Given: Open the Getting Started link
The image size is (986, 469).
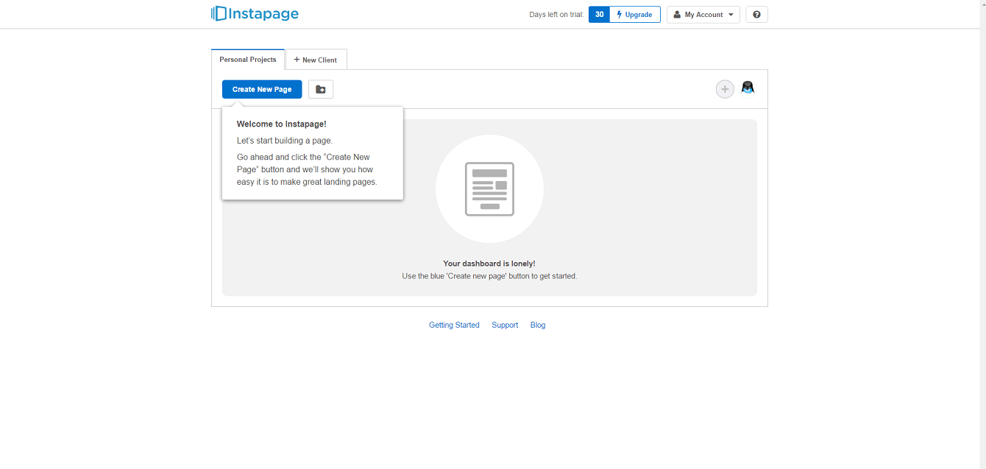Looking at the screenshot, I should pyautogui.click(x=454, y=325).
